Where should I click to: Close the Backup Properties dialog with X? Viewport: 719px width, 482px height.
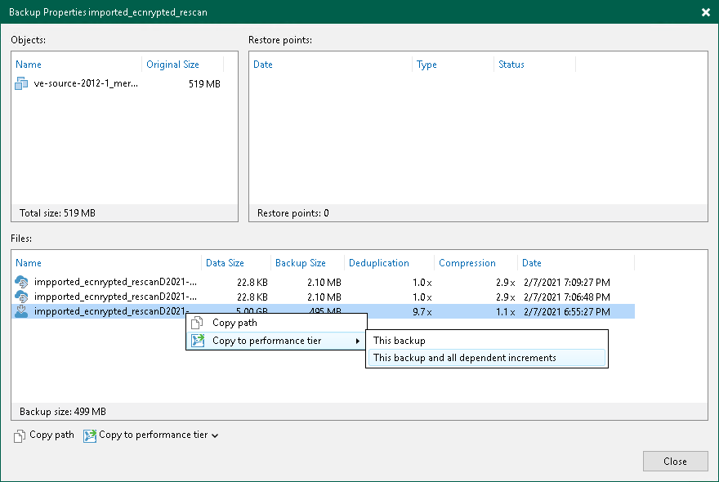pos(705,12)
